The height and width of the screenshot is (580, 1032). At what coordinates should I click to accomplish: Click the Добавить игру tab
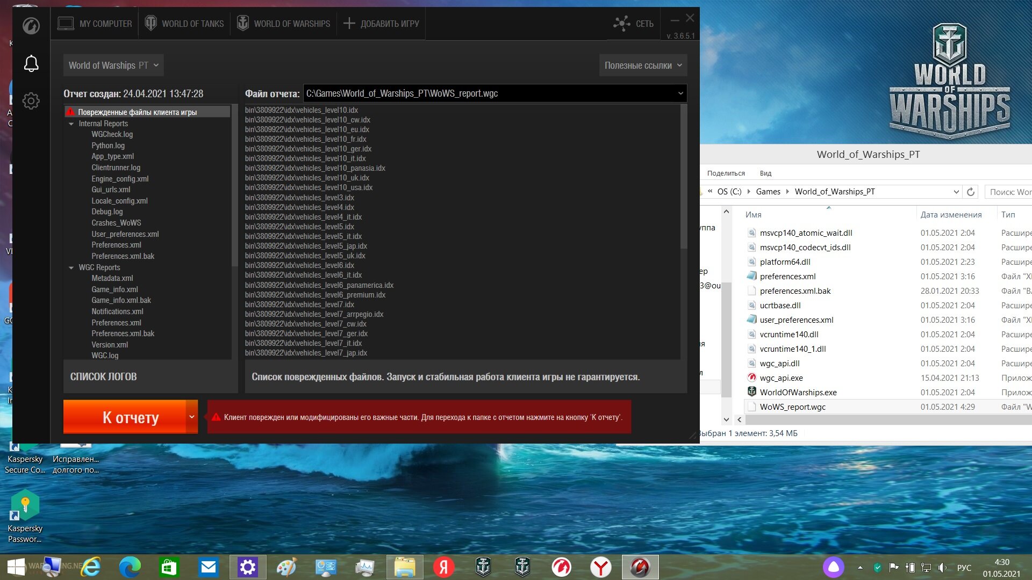pyautogui.click(x=381, y=24)
